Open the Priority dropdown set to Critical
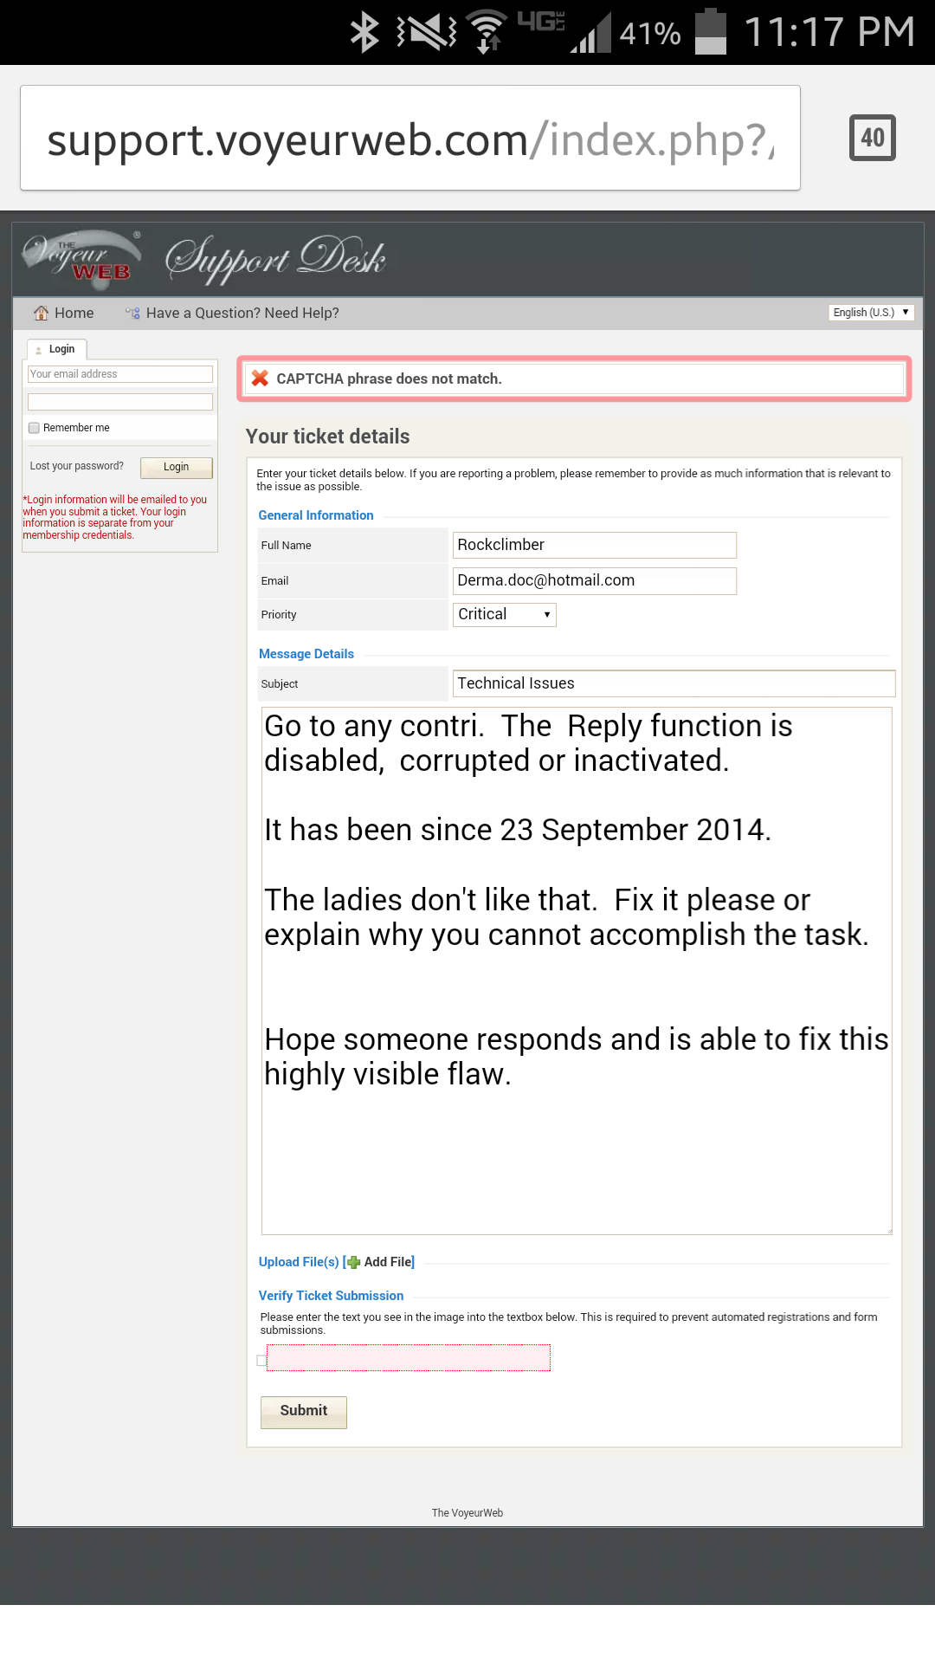This screenshot has width=935, height=1663. coord(504,614)
